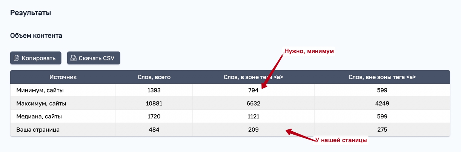Click the У нашей станицы annotation label

(x=341, y=140)
